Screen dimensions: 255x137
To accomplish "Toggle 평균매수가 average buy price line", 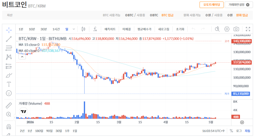I will point(144,29).
